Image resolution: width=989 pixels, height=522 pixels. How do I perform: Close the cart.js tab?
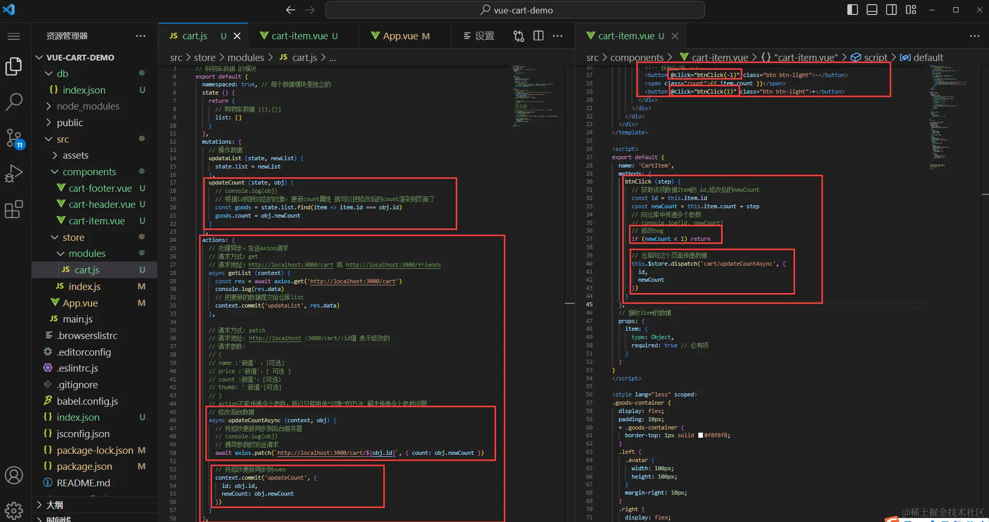237,36
